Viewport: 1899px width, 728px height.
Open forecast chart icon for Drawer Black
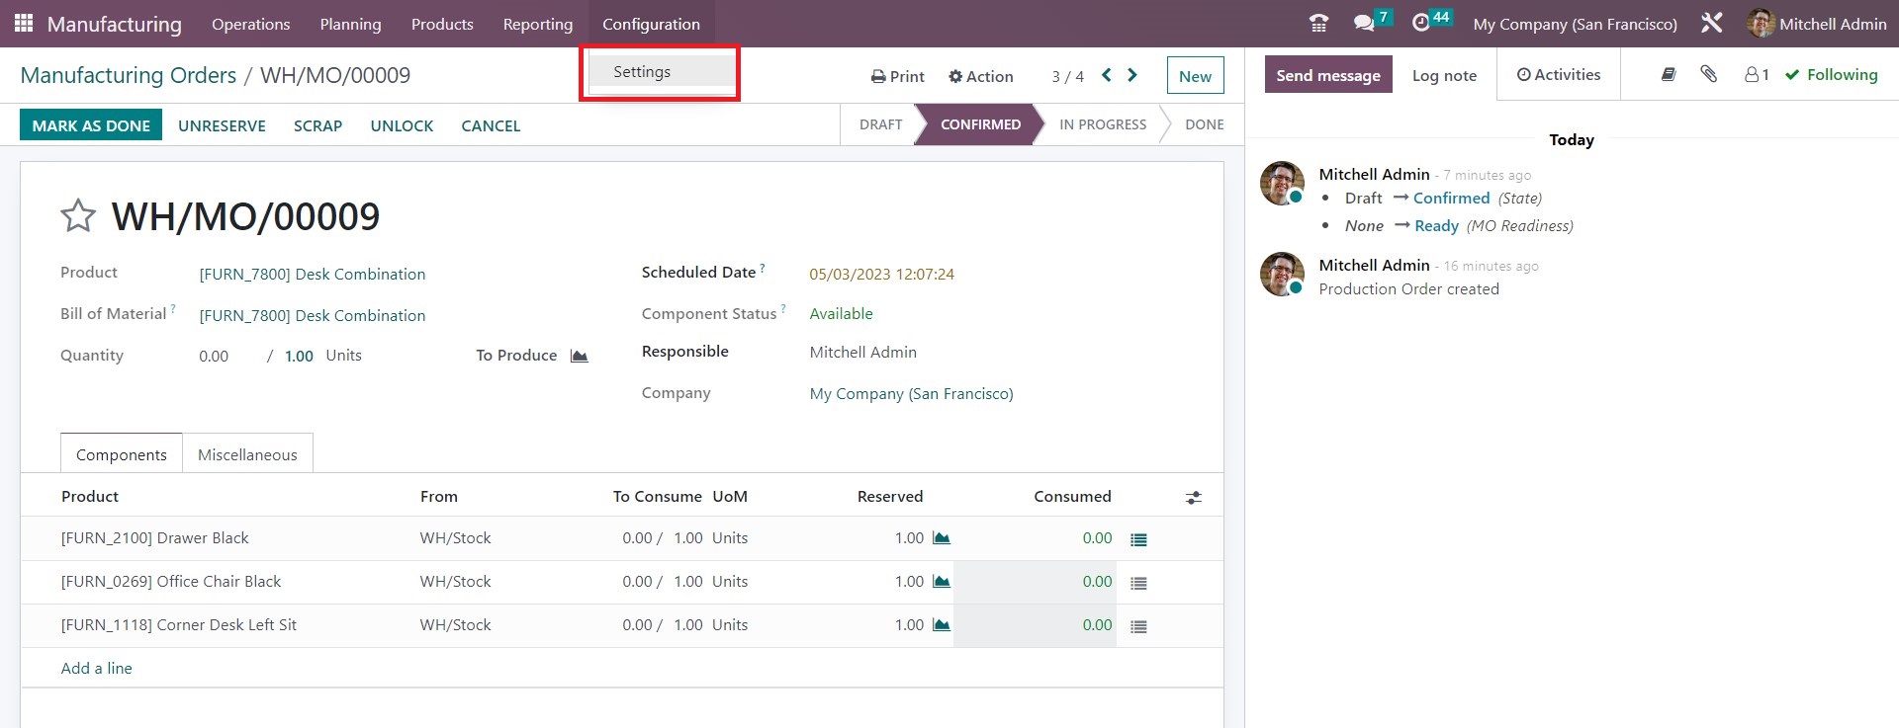point(942,538)
